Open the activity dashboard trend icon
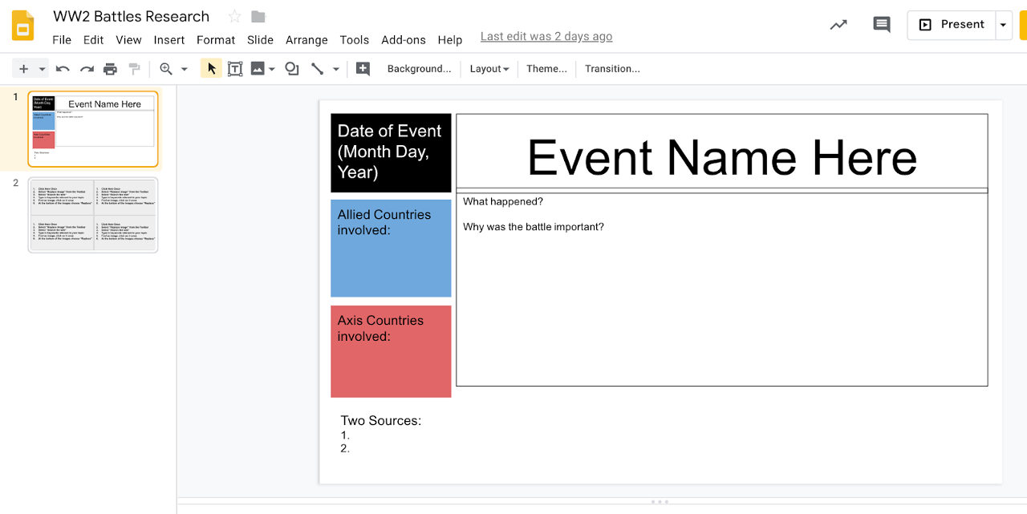The image size is (1027, 514). coord(838,25)
